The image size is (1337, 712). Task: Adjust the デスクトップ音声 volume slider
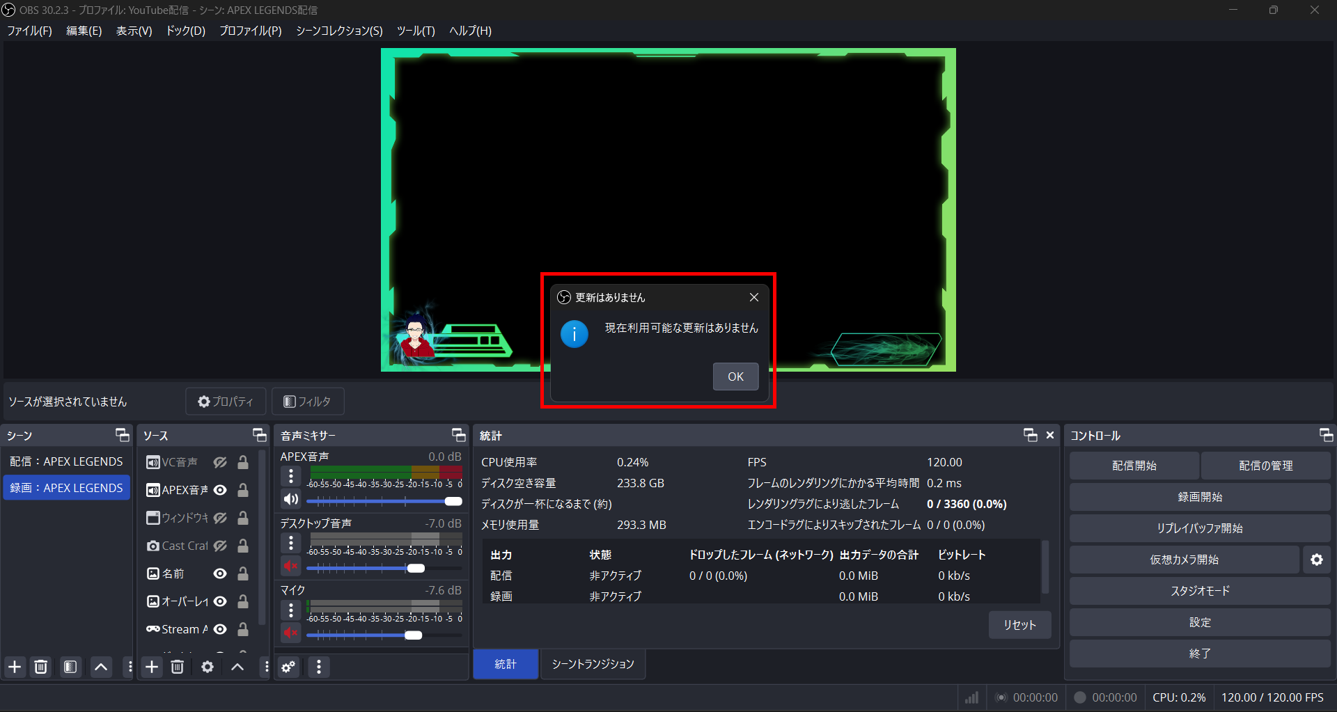click(384, 568)
